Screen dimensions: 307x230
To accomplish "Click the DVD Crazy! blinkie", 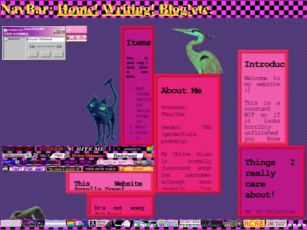I will tap(17, 156).
